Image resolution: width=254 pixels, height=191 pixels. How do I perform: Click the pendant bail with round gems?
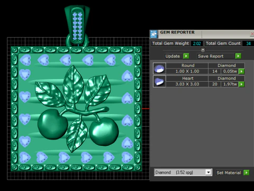(x=77, y=25)
